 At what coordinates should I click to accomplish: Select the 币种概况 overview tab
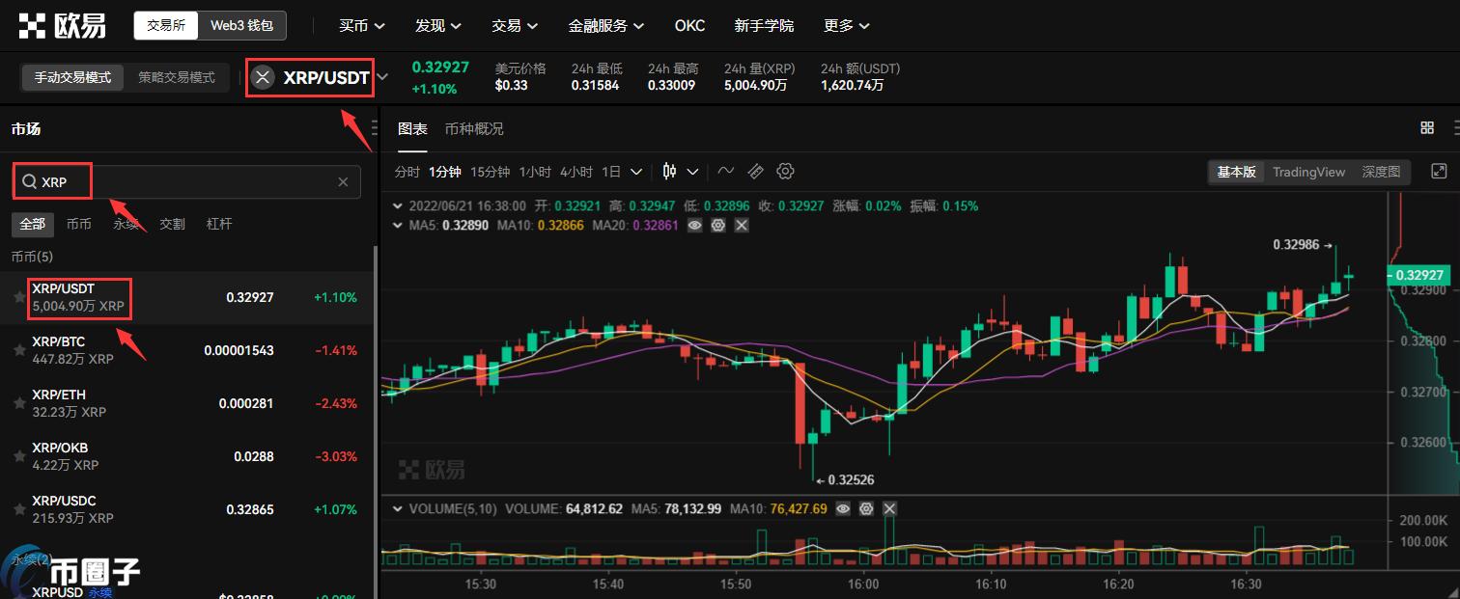coord(474,129)
